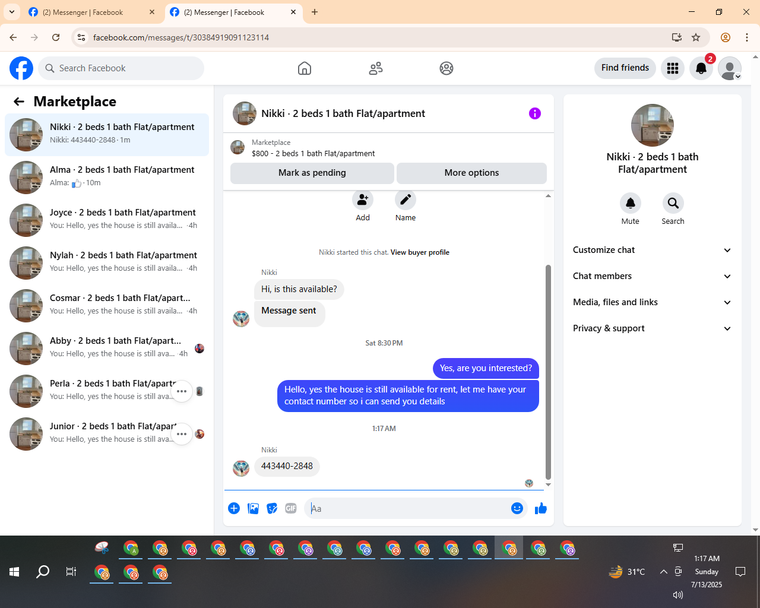Open Alma conversation in the list

click(107, 178)
